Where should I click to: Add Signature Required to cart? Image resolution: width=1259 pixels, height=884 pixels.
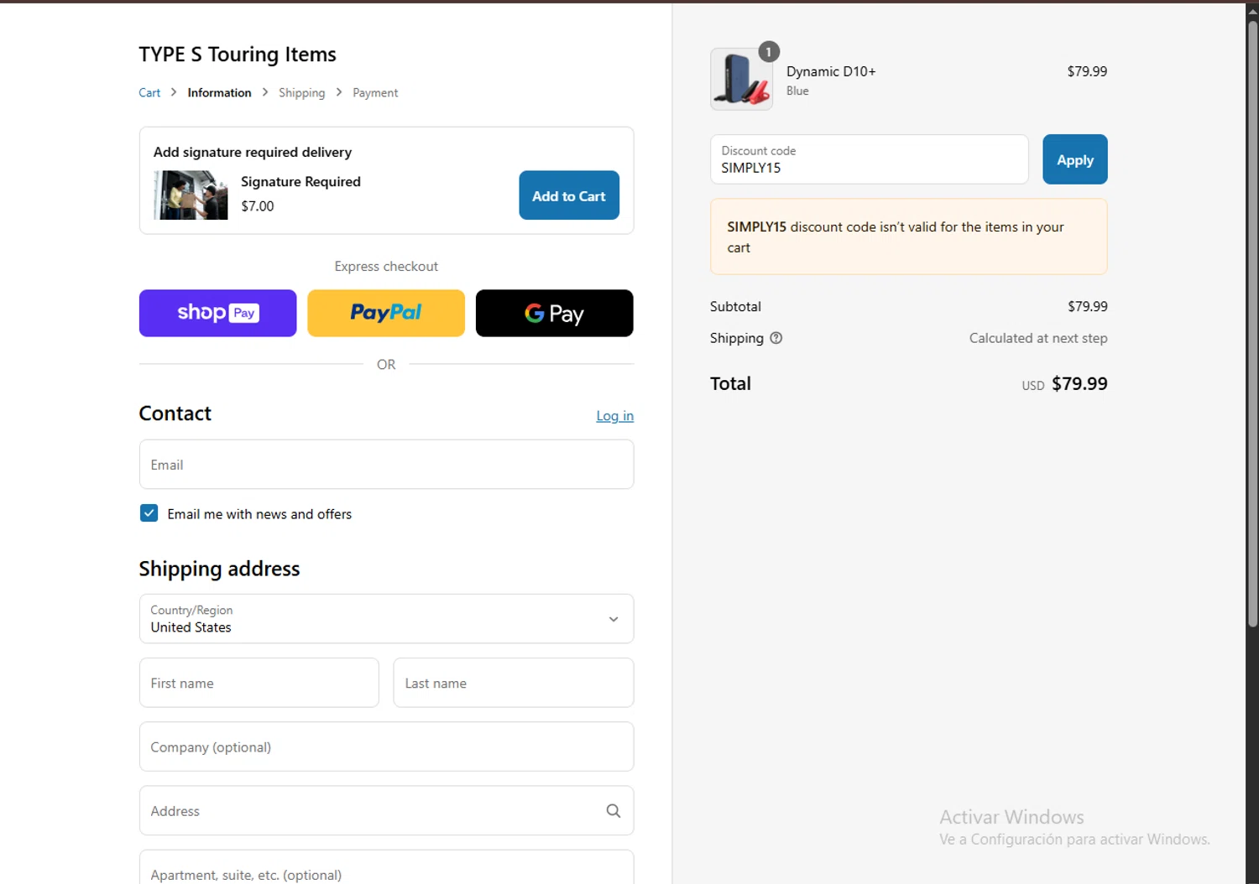click(569, 195)
